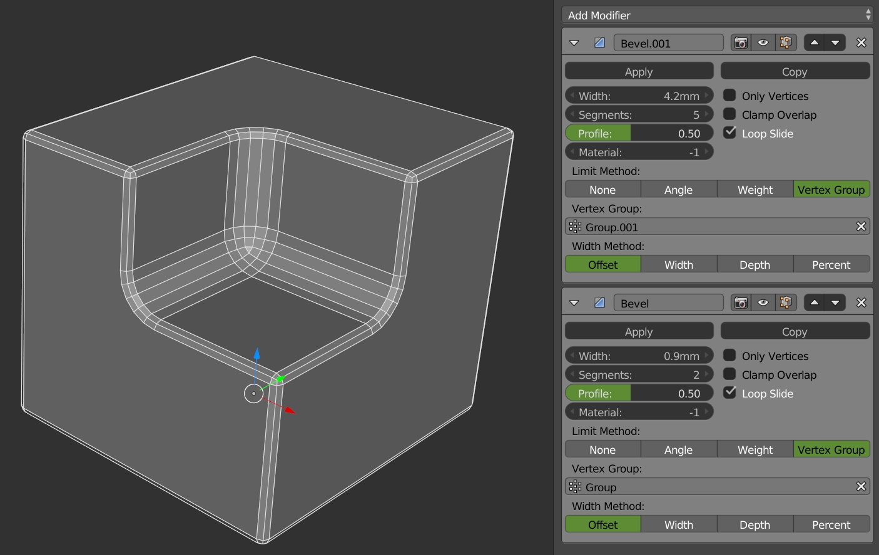879x555 pixels.
Task: Toggle render visibility camera icon for Bevel.001
Action: (x=741, y=42)
